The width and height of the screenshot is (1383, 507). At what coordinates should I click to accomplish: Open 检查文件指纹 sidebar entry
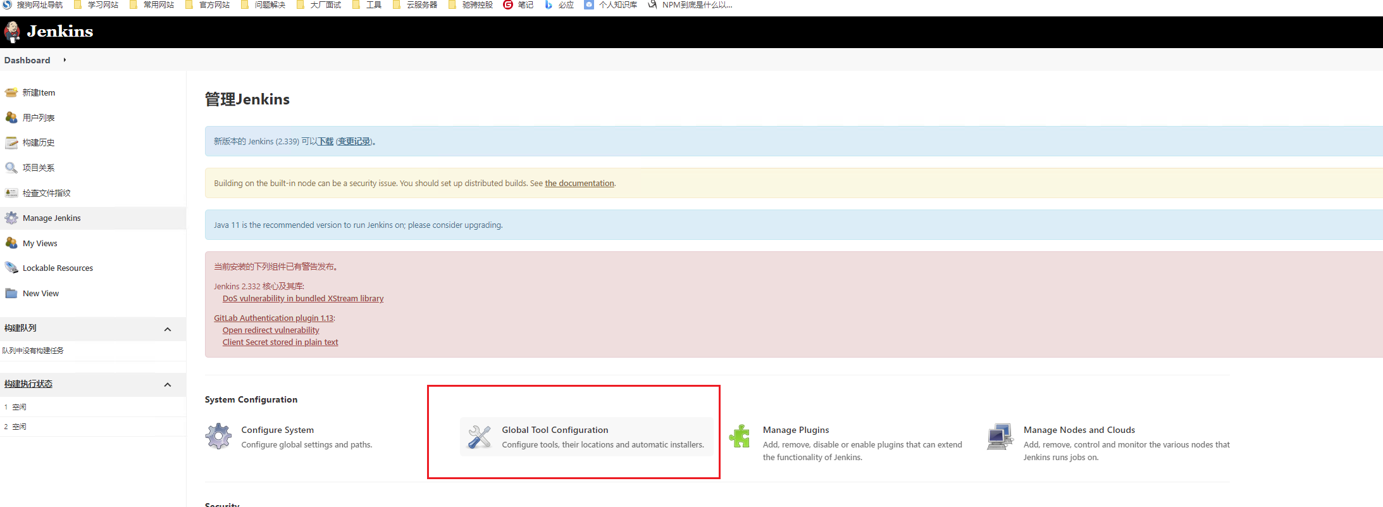pyautogui.click(x=46, y=193)
